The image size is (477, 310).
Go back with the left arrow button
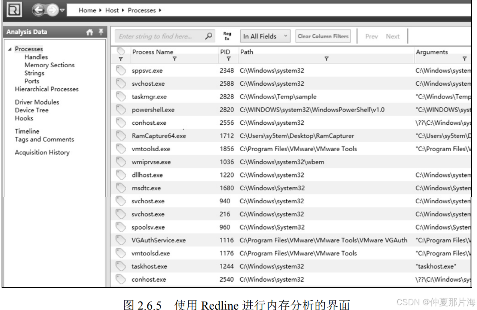tap(38, 10)
